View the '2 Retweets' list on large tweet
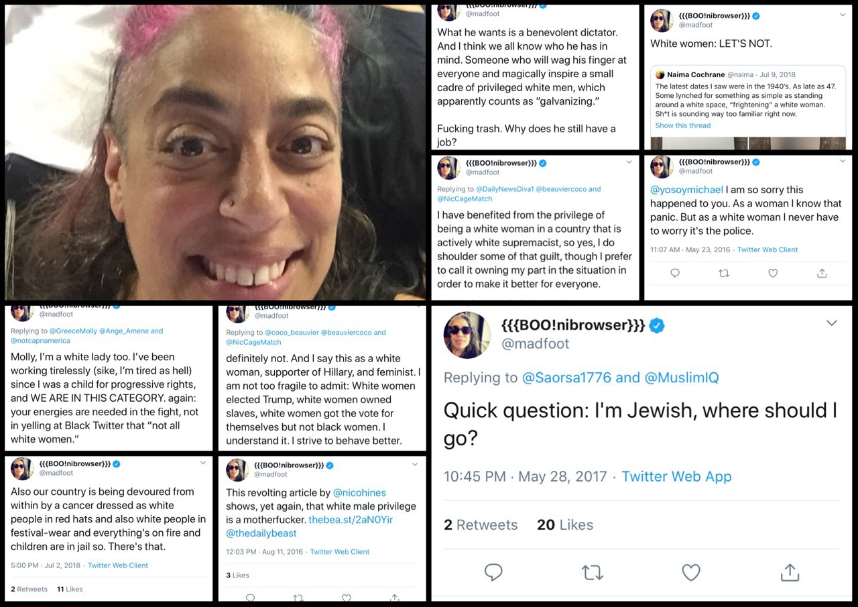858x607 pixels. pyautogui.click(x=481, y=525)
